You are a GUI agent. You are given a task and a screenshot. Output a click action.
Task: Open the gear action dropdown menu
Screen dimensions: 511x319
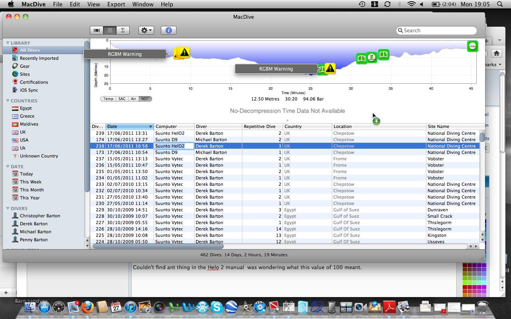coord(146,30)
